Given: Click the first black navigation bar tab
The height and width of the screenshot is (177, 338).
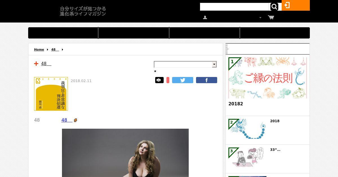Looking at the screenshot, I should click(63, 33).
